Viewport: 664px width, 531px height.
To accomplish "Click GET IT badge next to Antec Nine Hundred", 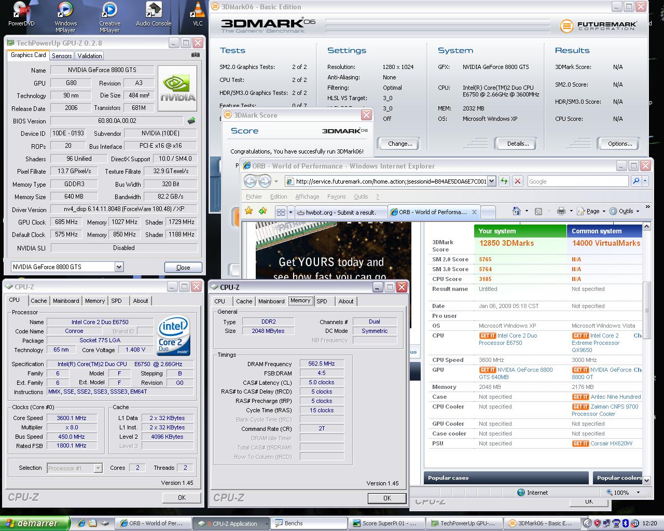I will click(580, 397).
